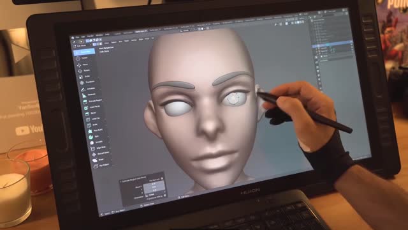Viewport: 408px width, 230px height.
Task: Enable face select mode
Action: (x=101, y=44)
